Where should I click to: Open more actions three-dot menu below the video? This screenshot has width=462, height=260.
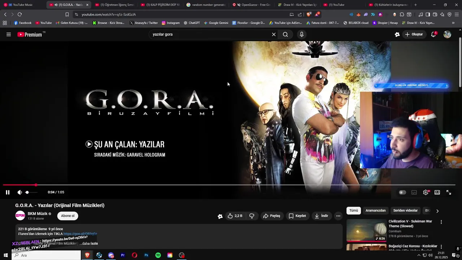pos(338,216)
